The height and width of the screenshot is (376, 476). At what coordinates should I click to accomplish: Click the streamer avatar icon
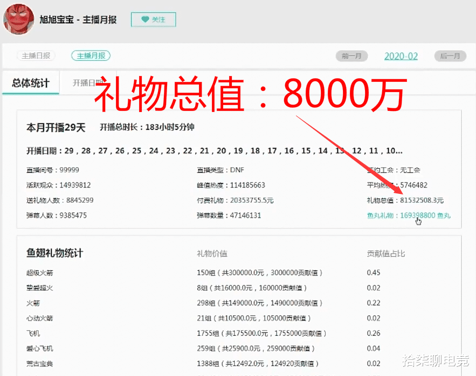[x=18, y=18]
